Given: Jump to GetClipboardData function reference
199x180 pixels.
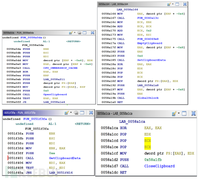Looking at the screenshot, I should click(x=65, y=158).
